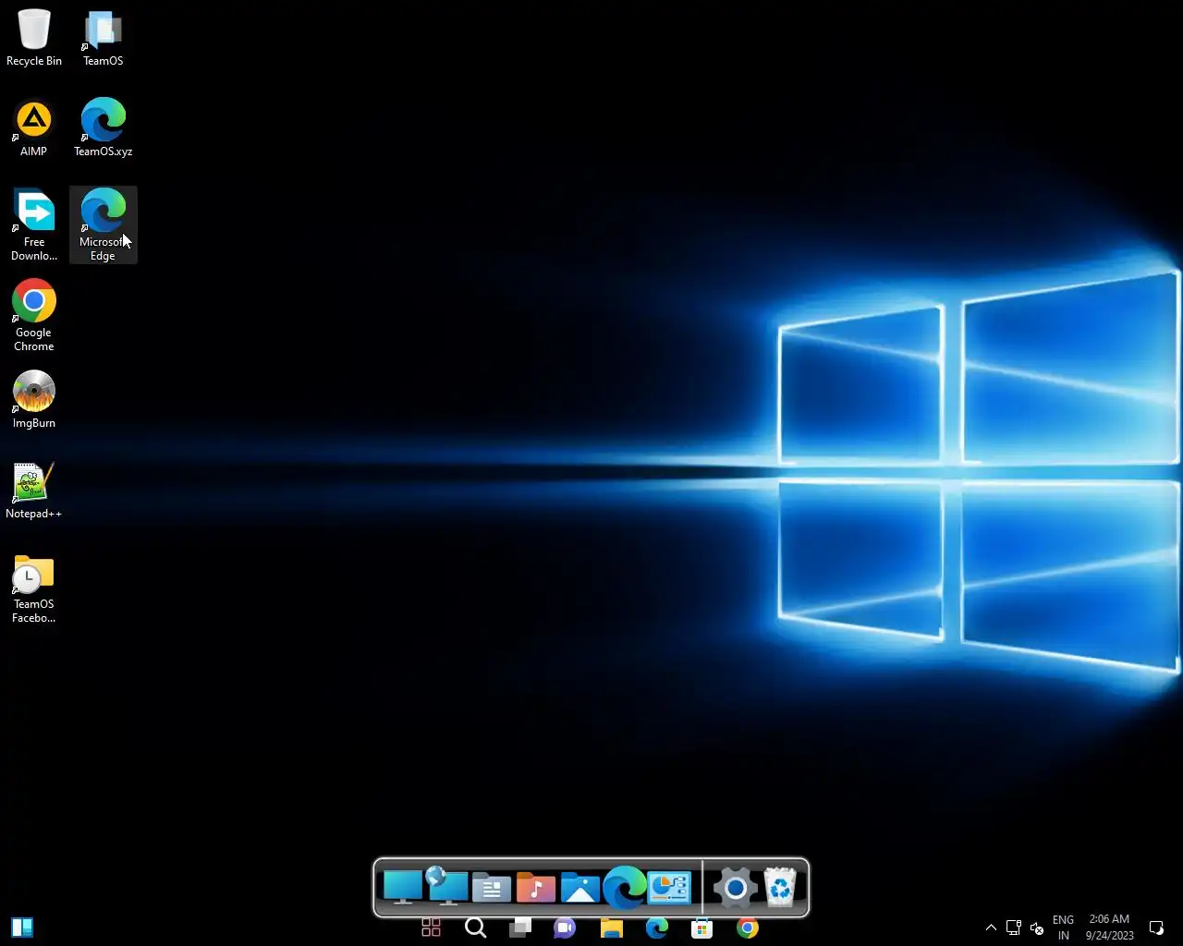Open taskbar Search magnifier

coord(476,928)
